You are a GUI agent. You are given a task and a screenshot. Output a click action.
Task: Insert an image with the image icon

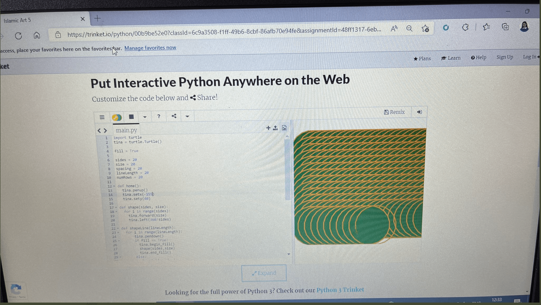pos(284,128)
